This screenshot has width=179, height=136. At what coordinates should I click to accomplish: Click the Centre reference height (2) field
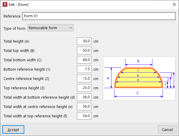point(85,79)
